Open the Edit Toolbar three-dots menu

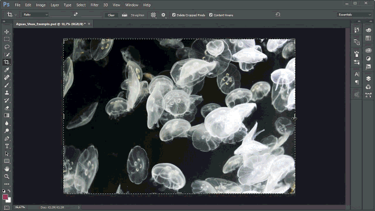point(6,184)
